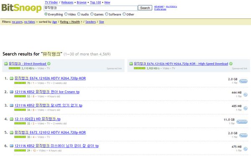Open the Top 100 navigation link
The image size is (251, 156).
(95, 3)
